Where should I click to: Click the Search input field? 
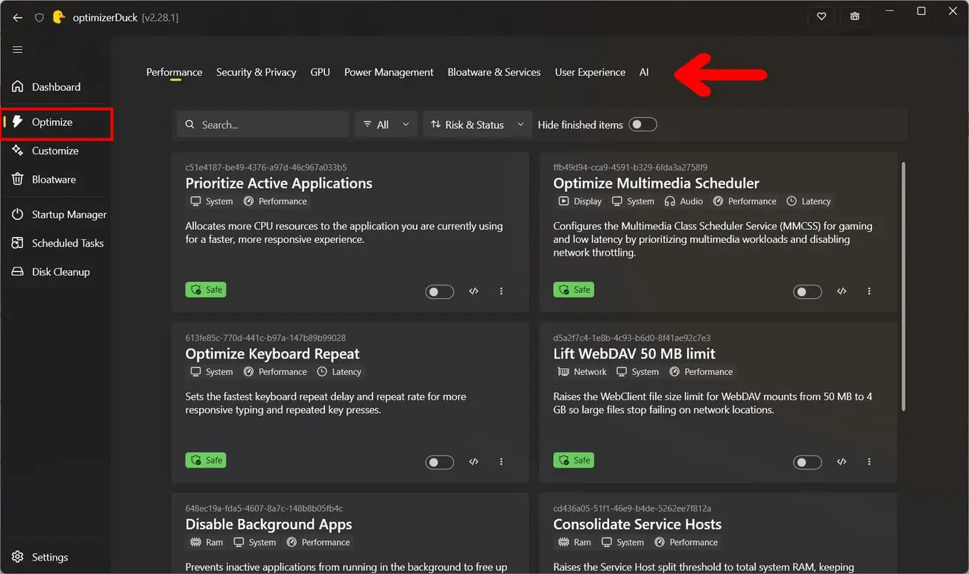262,124
